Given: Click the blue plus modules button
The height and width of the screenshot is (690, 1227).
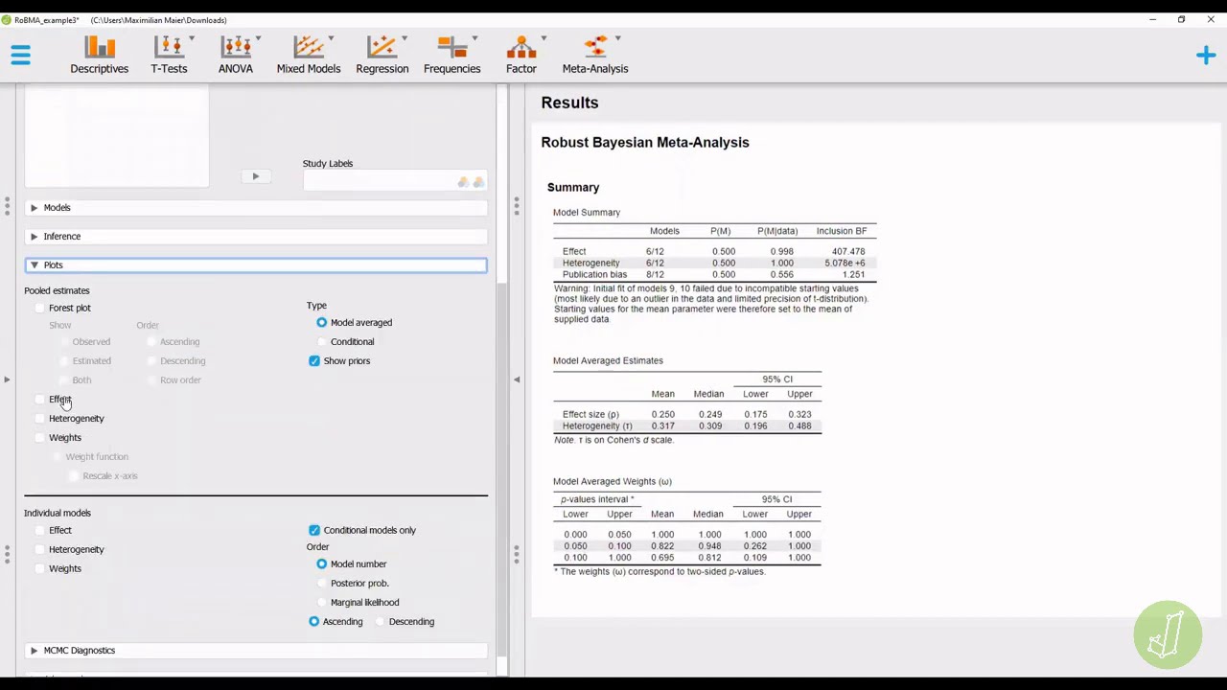Looking at the screenshot, I should (1206, 56).
